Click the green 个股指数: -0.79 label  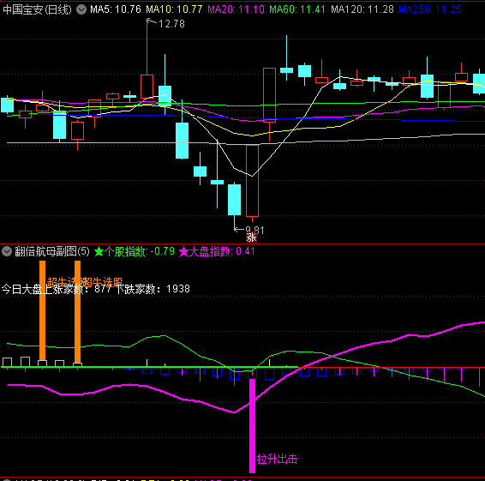[x=135, y=251]
